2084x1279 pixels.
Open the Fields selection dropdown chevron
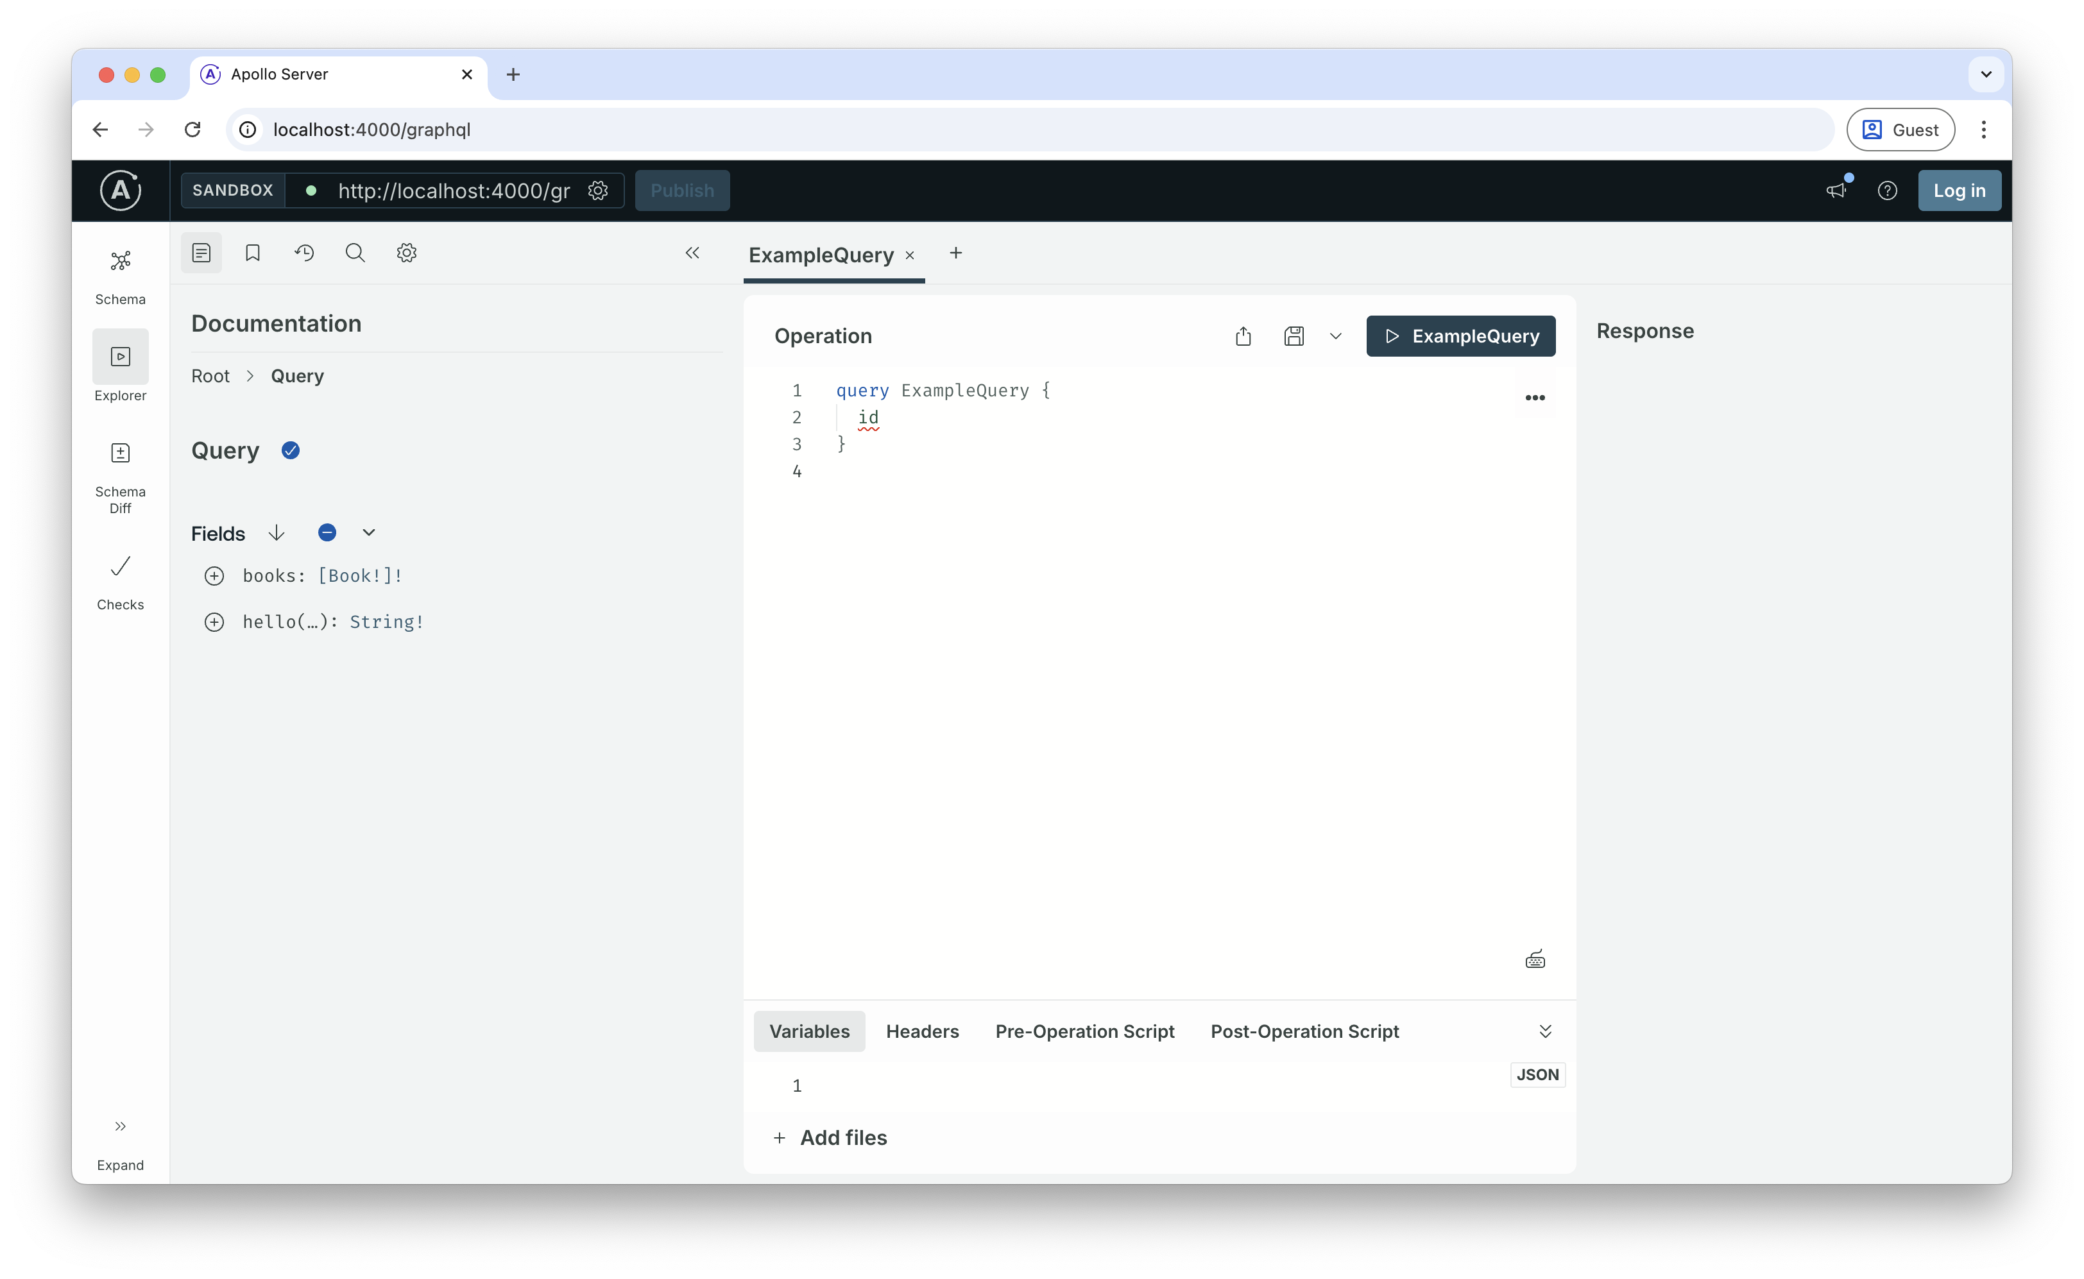(368, 533)
